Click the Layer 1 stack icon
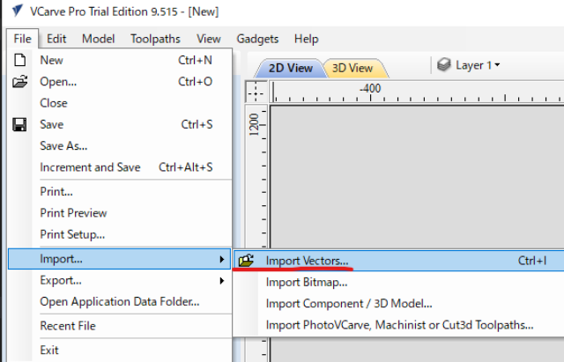 pos(443,65)
